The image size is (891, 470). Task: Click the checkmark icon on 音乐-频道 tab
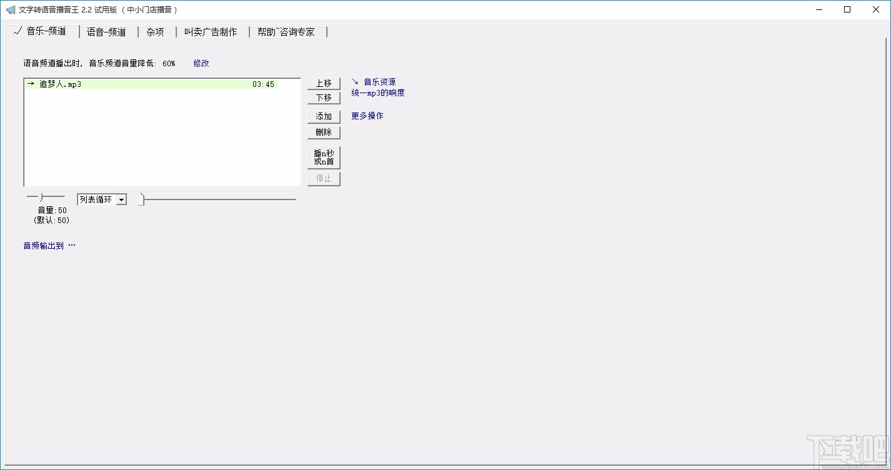(x=17, y=31)
